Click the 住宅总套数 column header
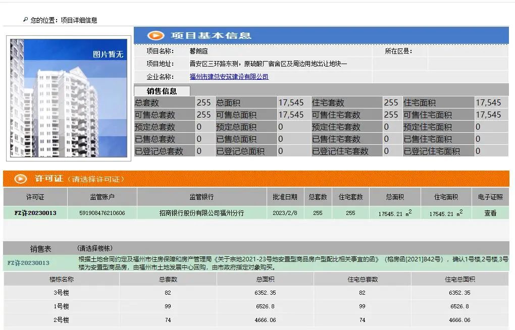 (363, 280)
